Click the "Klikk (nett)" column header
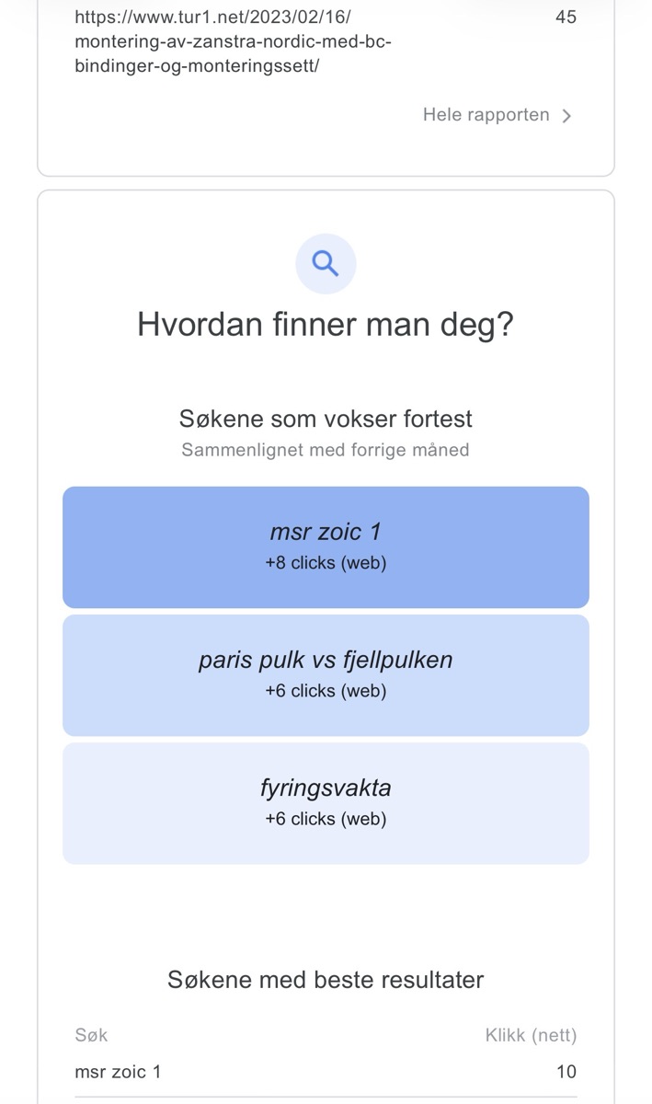This screenshot has height=1104, width=652. (x=531, y=1035)
